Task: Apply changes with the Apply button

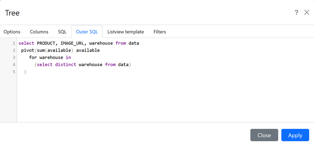Action: pos(295,135)
